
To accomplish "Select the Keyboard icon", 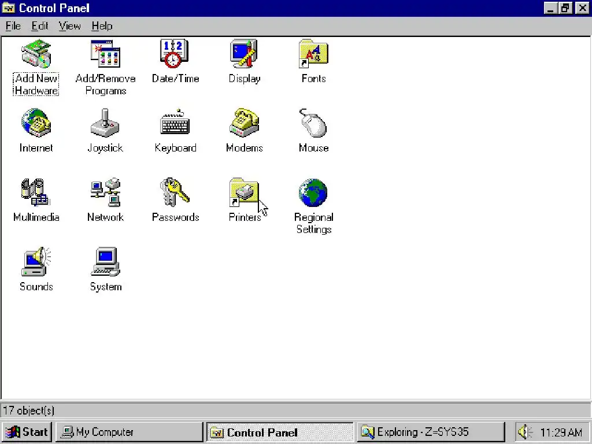I will click(175, 123).
